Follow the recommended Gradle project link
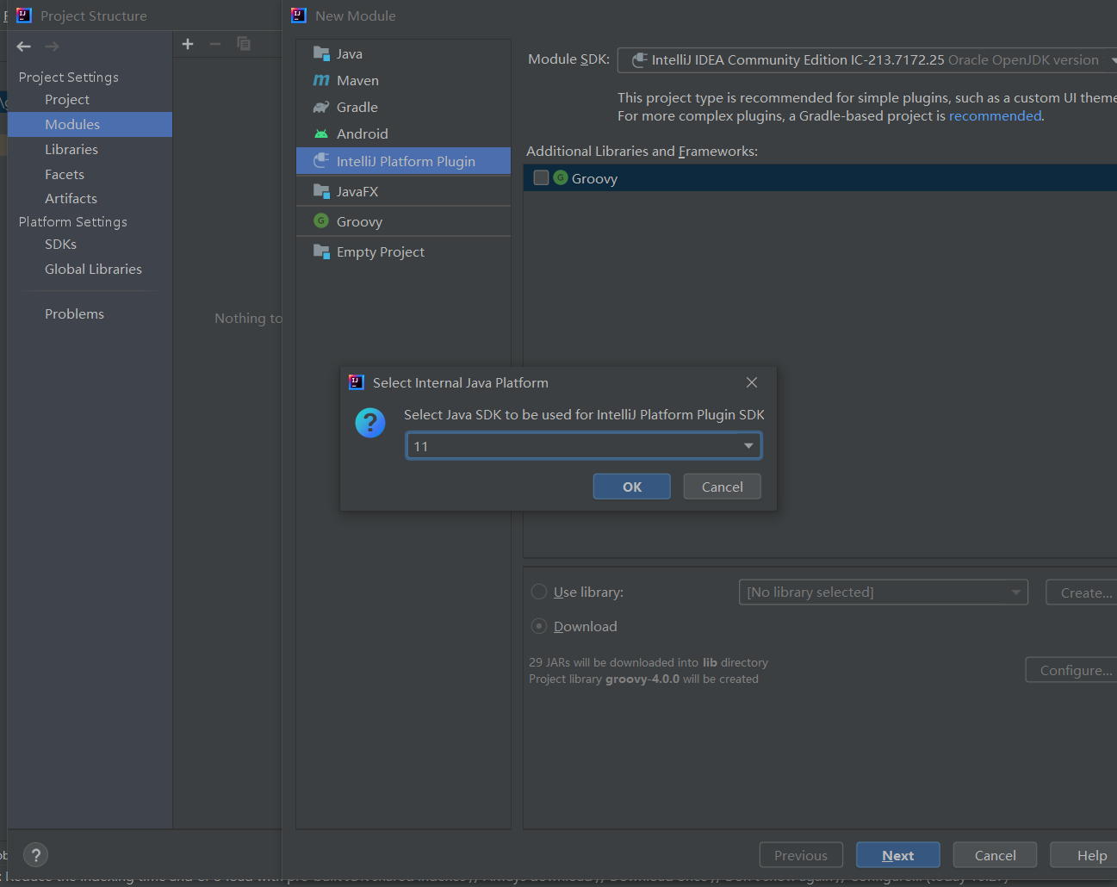Screen dimensions: 1117x887 (995, 116)
